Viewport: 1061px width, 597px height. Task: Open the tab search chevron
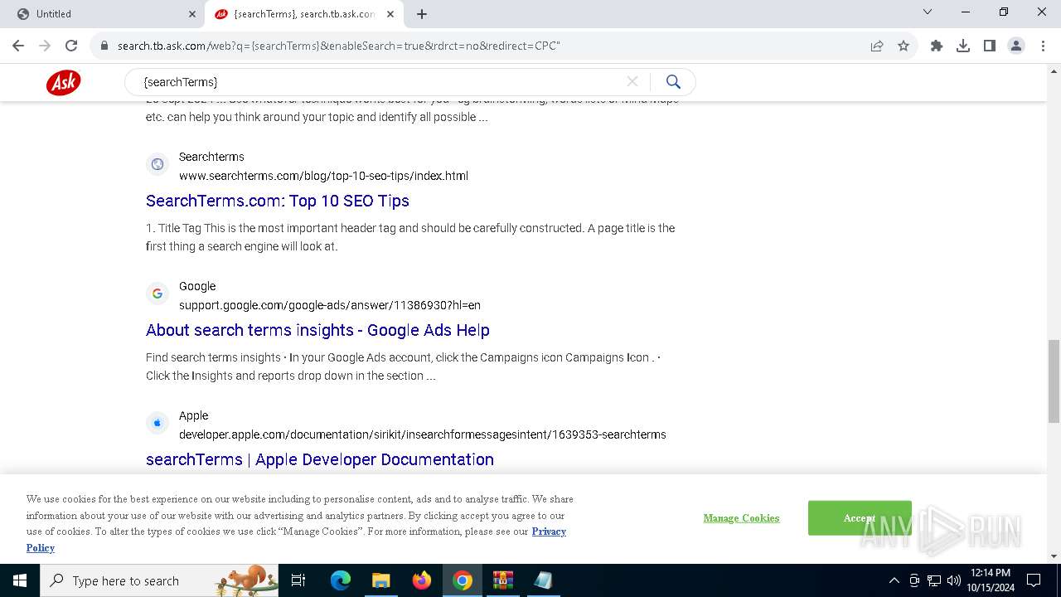point(928,12)
